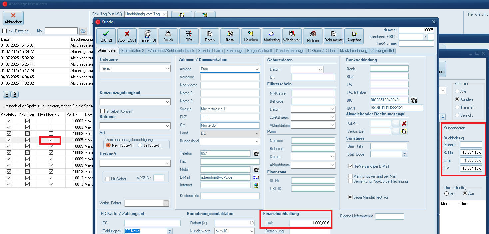
Task: Click the Abbrechen button in background window
Action: tap(13, 18)
